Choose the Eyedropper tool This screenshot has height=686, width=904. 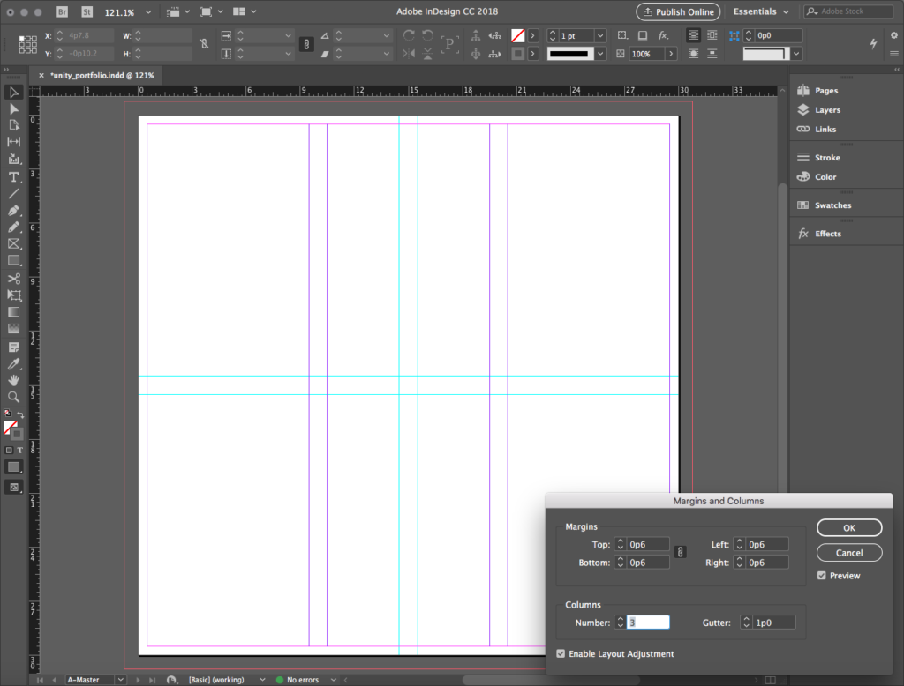click(x=14, y=363)
